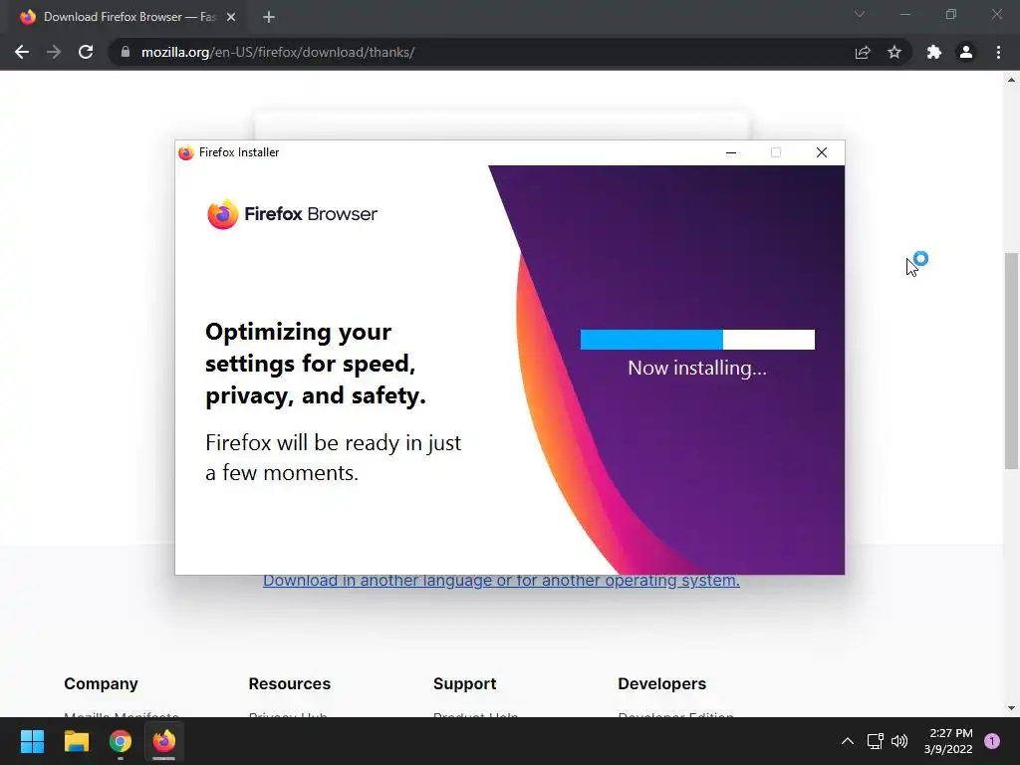Reload the Mozilla download page
The width and height of the screenshot is (1020, 765).
(86, 52)
